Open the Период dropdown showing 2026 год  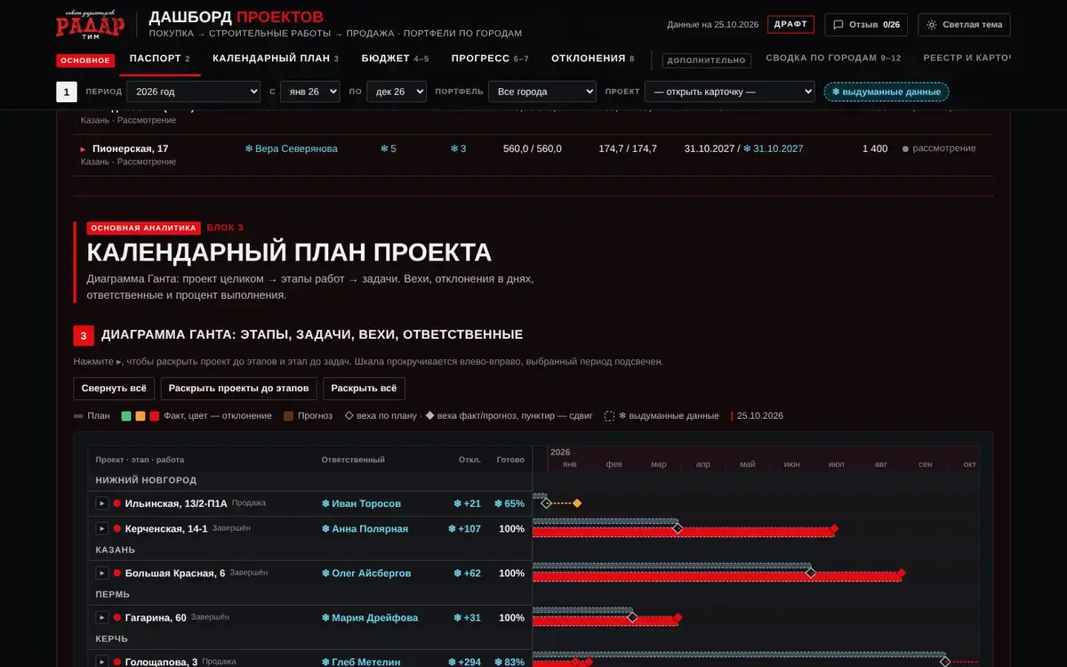tap(194, 92)
